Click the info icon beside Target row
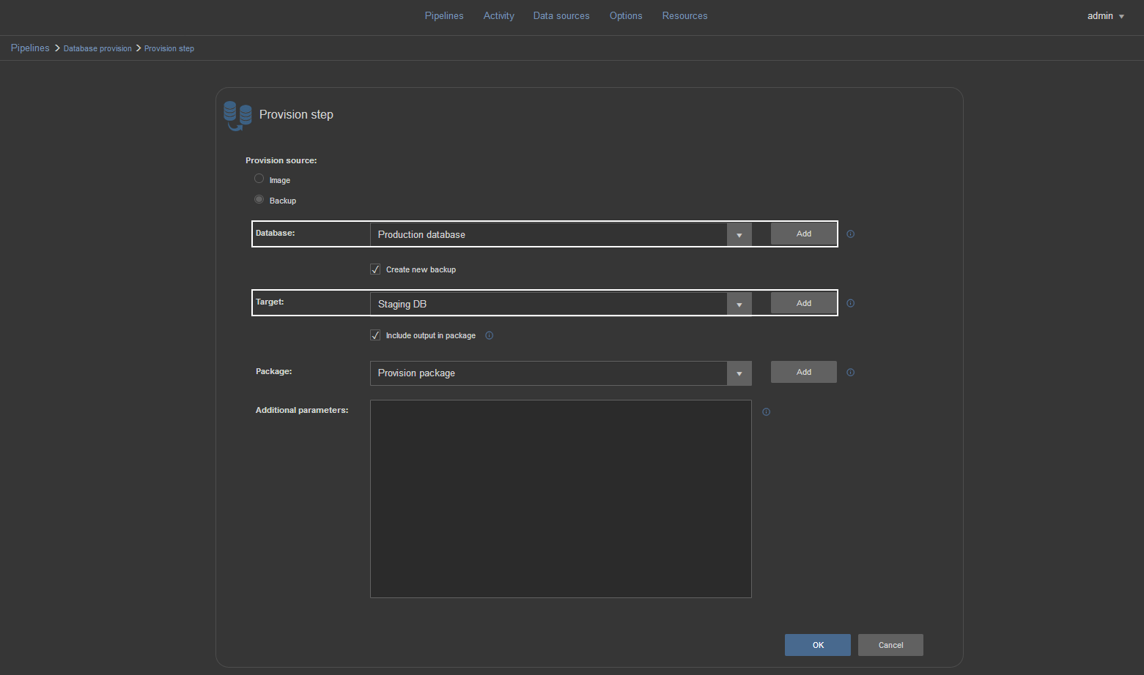This screenshot has width=1144, height=675. point(850,303)
